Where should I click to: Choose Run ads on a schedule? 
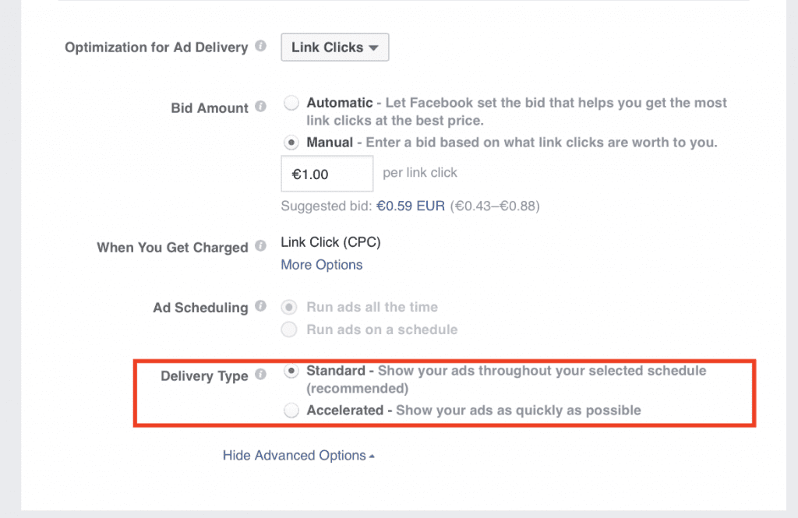[x=289, y=329]
